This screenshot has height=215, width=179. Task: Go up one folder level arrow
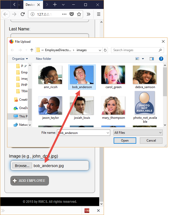point(32,50)
